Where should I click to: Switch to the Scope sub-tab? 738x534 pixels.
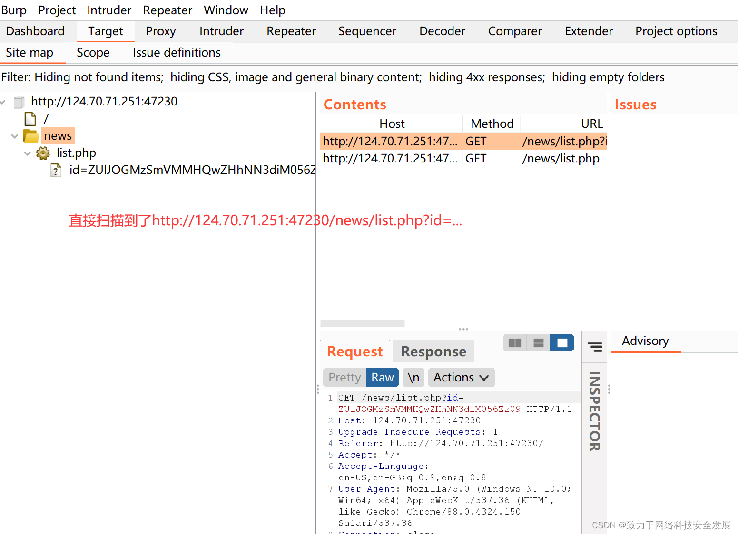point(93,53)
